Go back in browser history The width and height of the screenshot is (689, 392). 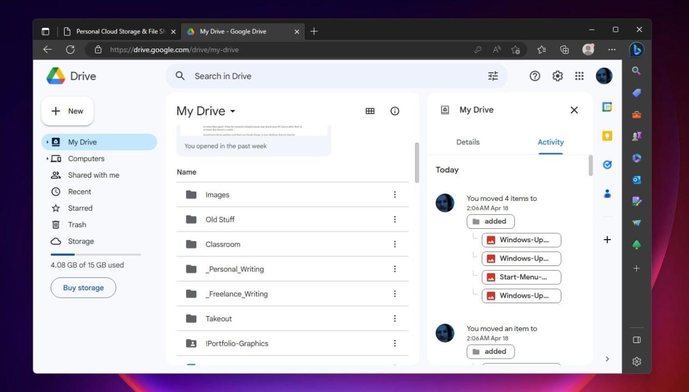tap(47, 50)
